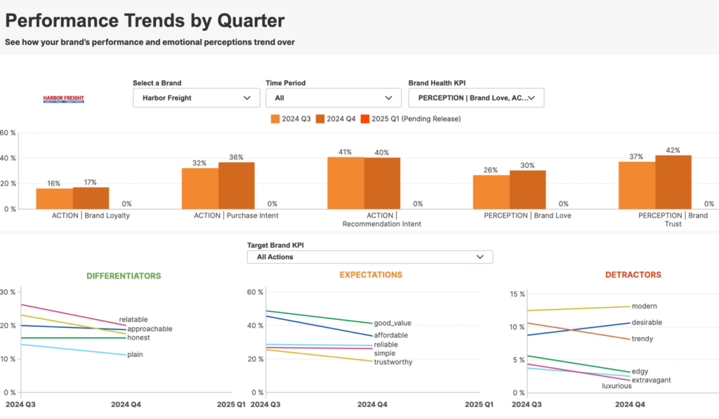Click the Brand Loyalty 2024 Q3 bar
Image resolution: width=719 pixels, height=419 pixels.
tap(55, 199)
